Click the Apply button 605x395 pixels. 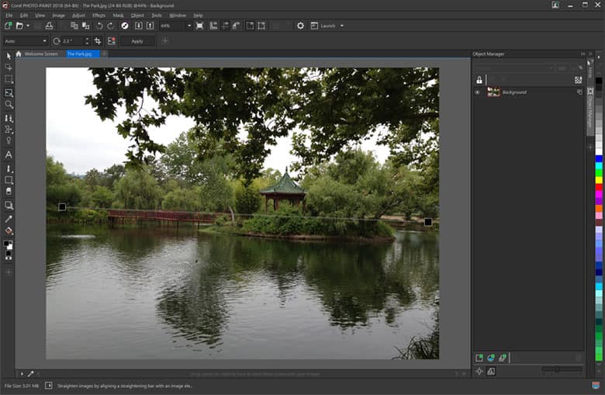tap(137, 41)
